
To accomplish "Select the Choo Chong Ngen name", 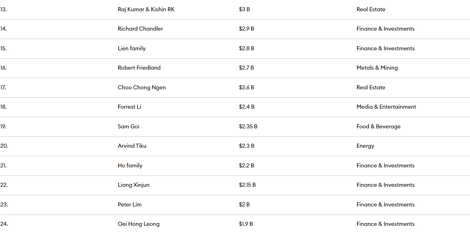I will (x=142, y=87).
